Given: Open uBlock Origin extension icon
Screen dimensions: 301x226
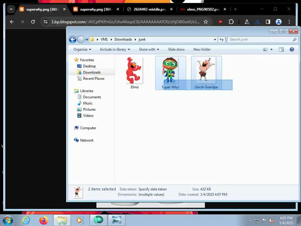Looking at the screenshot, I should click(x=220, y=22).
